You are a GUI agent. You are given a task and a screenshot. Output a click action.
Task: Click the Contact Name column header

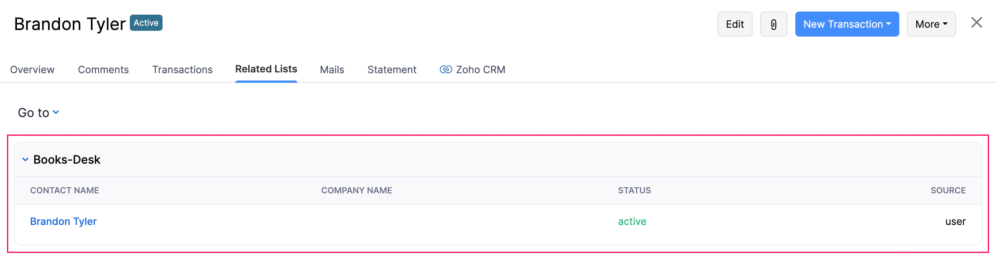[65, 190]
